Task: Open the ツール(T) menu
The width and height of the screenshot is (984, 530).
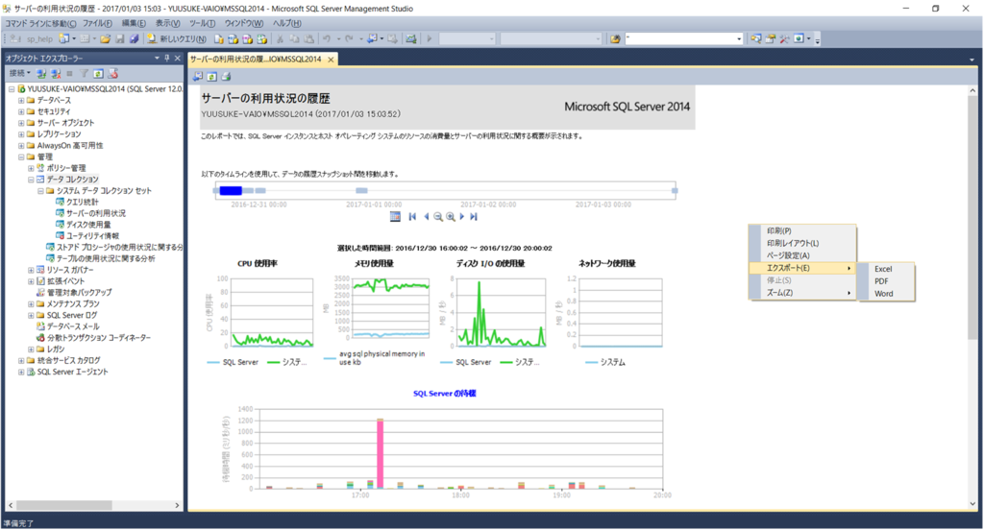Action: point(202,23)
